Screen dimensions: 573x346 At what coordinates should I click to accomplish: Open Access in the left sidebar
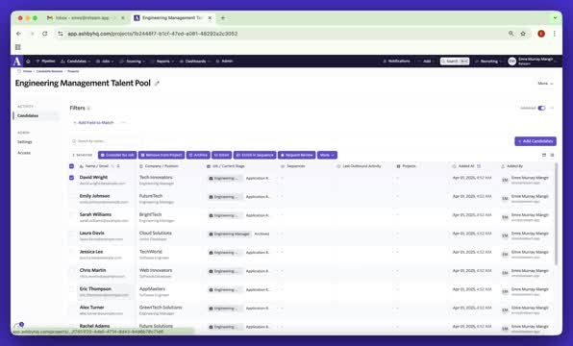pos(24,153)
